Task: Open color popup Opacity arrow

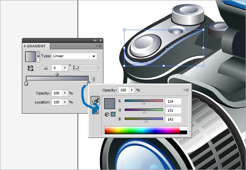Action: coord(132,90)
